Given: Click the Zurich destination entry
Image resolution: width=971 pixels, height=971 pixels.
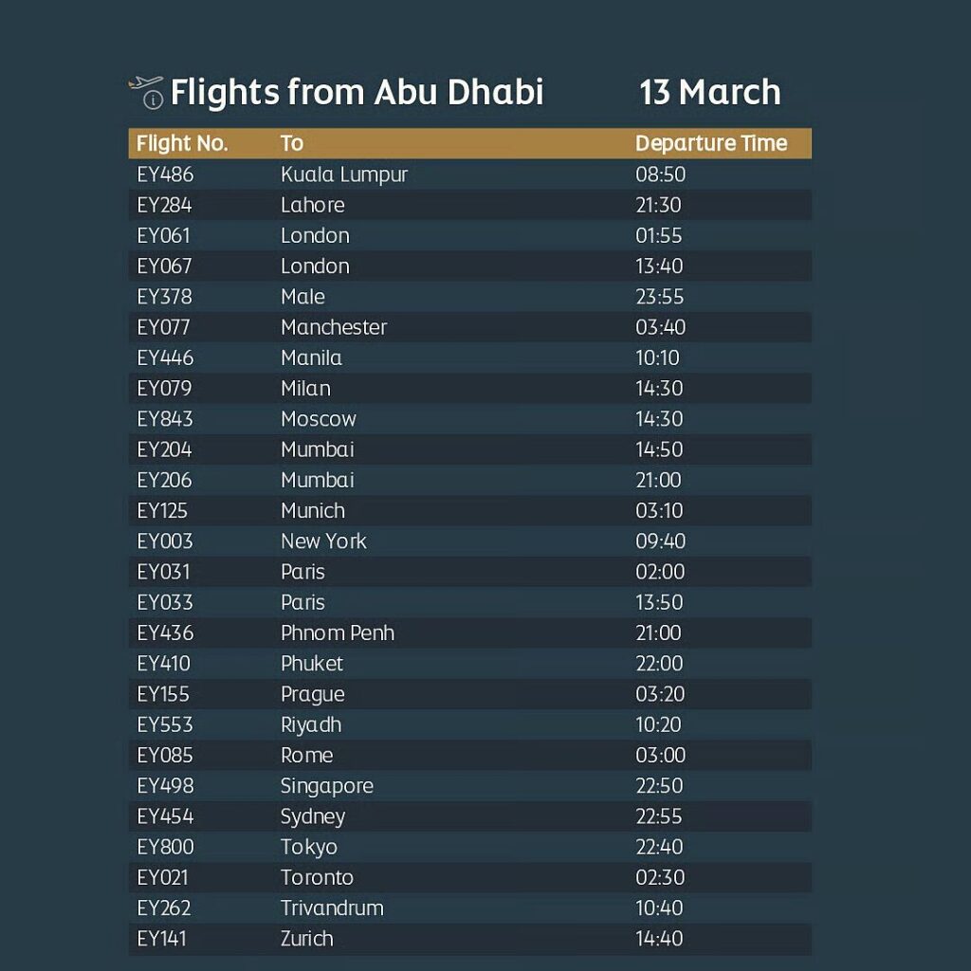Looking at the screenshot, I should (x=306, y=939).
